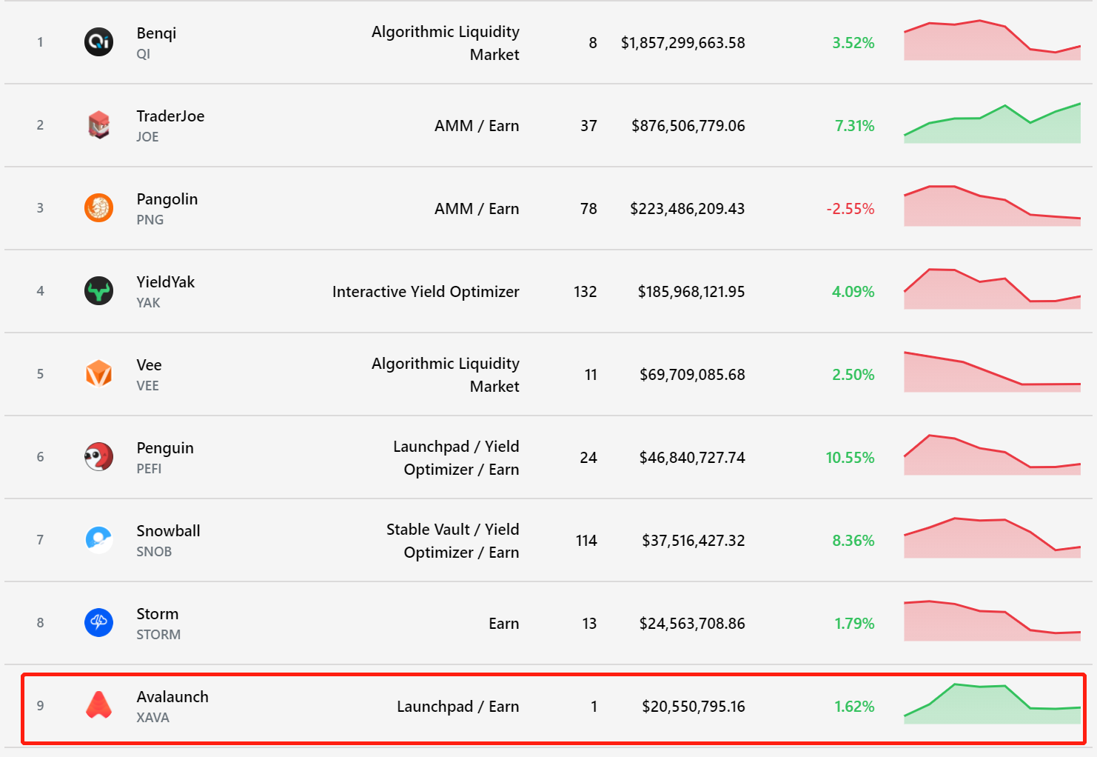Click the YieldYak green yak logo
Viewport: 1097px width, 757px height.
[98, 291]
